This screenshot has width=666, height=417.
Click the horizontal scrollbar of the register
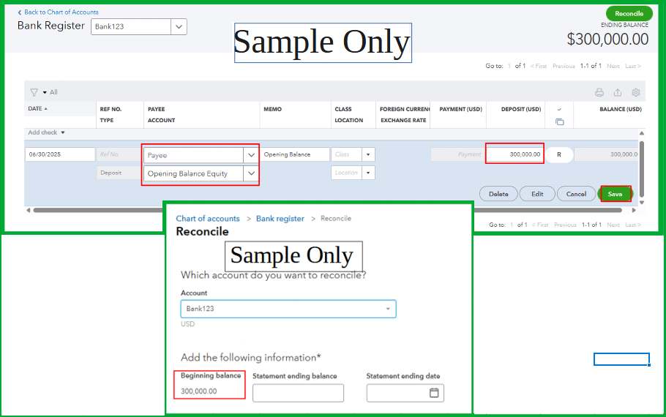[327, 210]
